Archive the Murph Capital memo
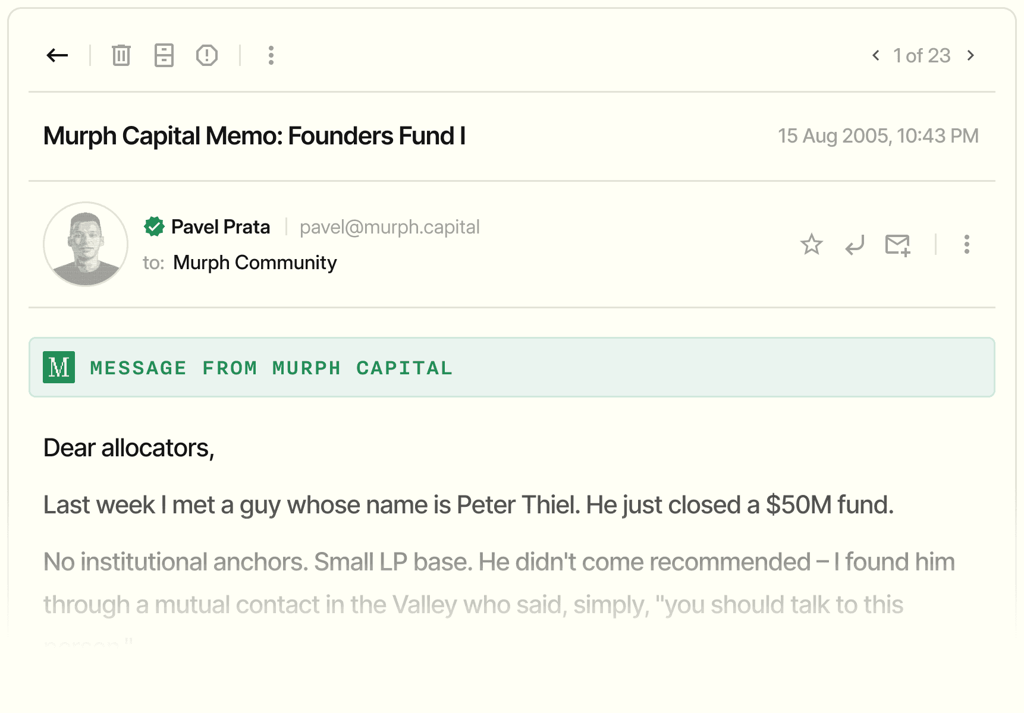Screen dimensions: 1024x713 click(164, 55)
